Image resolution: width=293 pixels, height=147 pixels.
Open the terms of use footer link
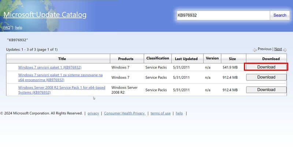point(160,113)
